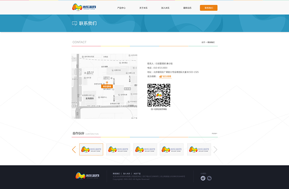Click the Miller Game logo in header
Screen dimensions: 289x189
84,7
